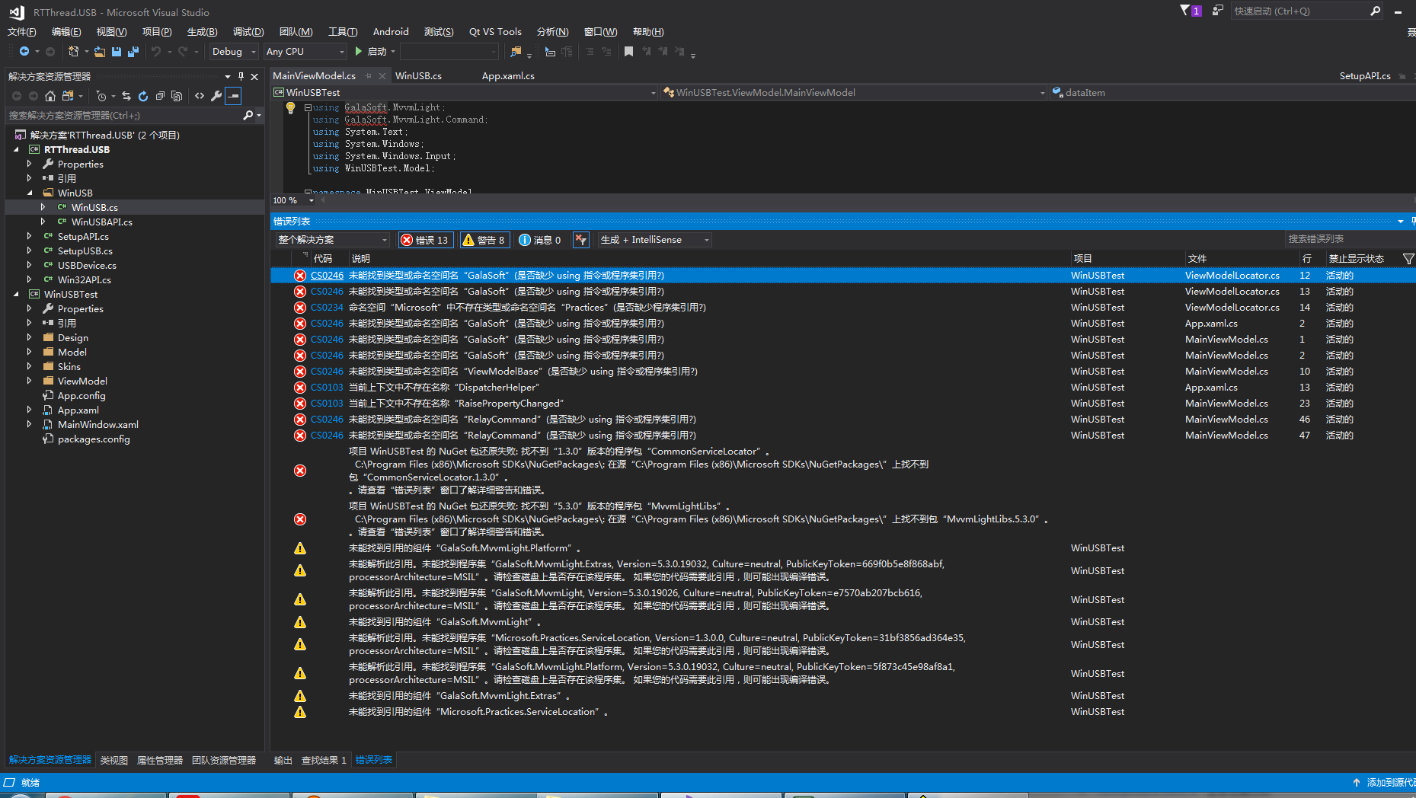
Task: Select App.config under WinUSBTest
Action: pyautogui.click(x=82, y=396)
